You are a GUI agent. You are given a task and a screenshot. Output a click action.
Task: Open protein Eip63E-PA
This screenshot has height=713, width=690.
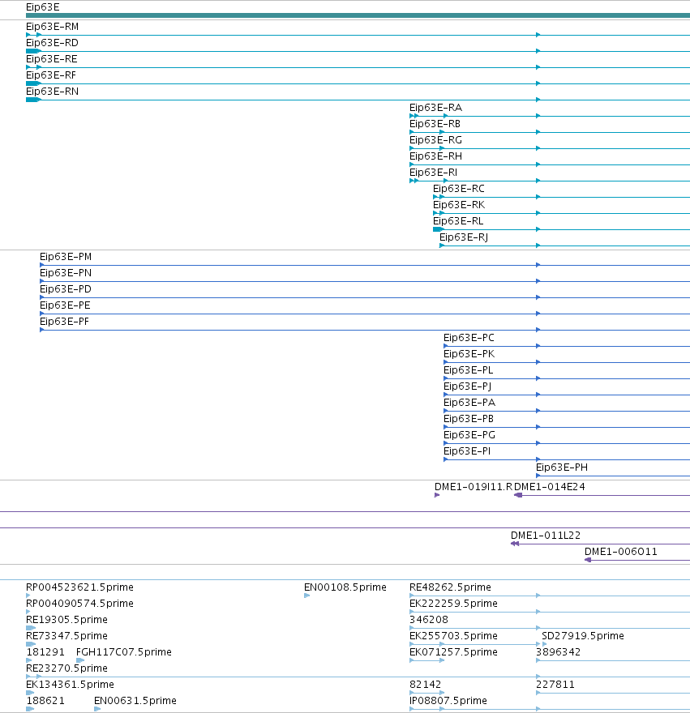click(x=469, y=403)
